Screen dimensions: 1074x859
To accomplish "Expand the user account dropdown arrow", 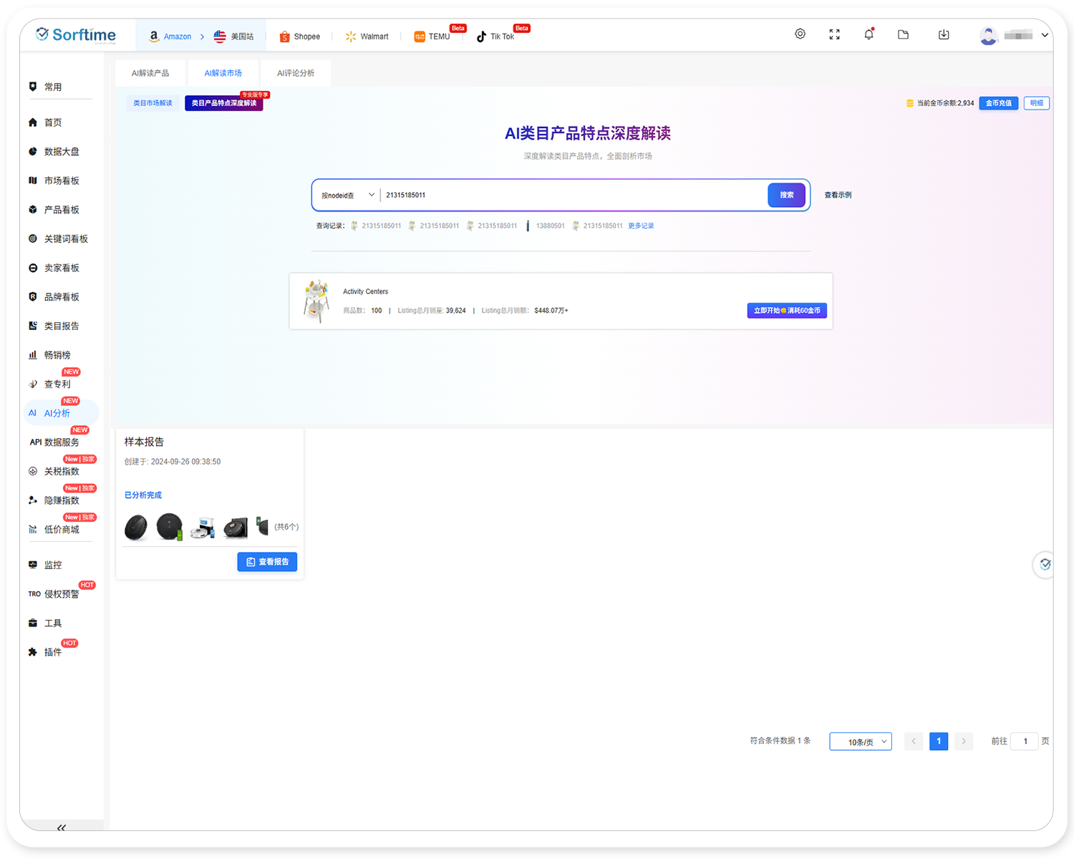I will (1044, 35).
